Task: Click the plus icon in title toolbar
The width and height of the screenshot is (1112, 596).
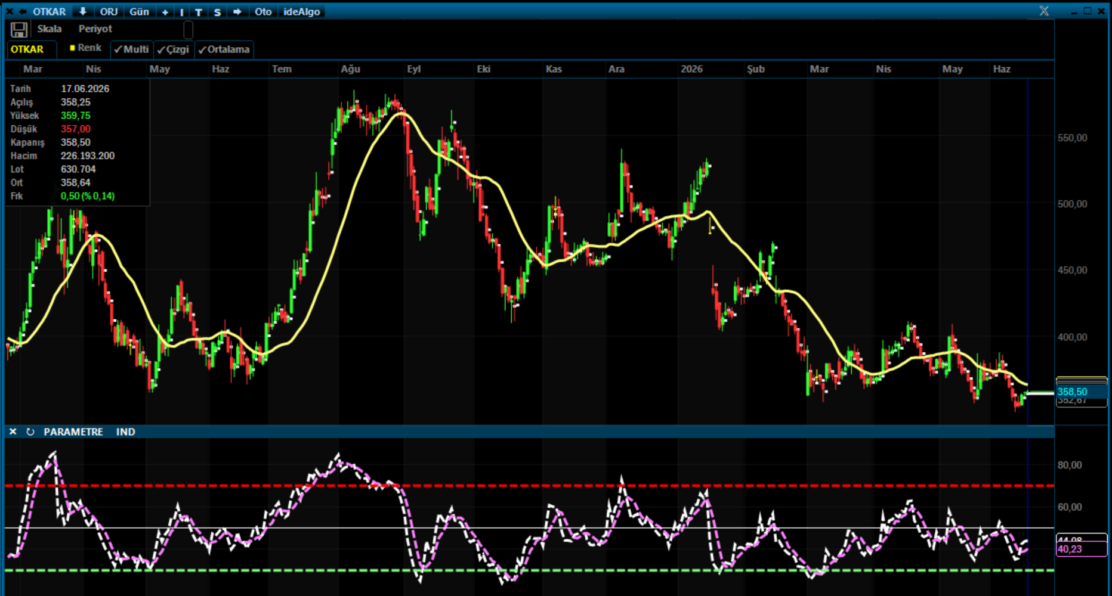Action: point(165,12)
